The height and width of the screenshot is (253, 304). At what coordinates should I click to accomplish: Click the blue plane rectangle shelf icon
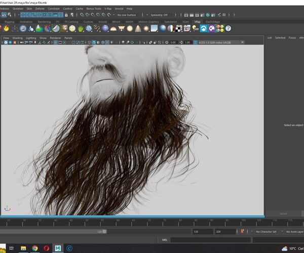155,28
